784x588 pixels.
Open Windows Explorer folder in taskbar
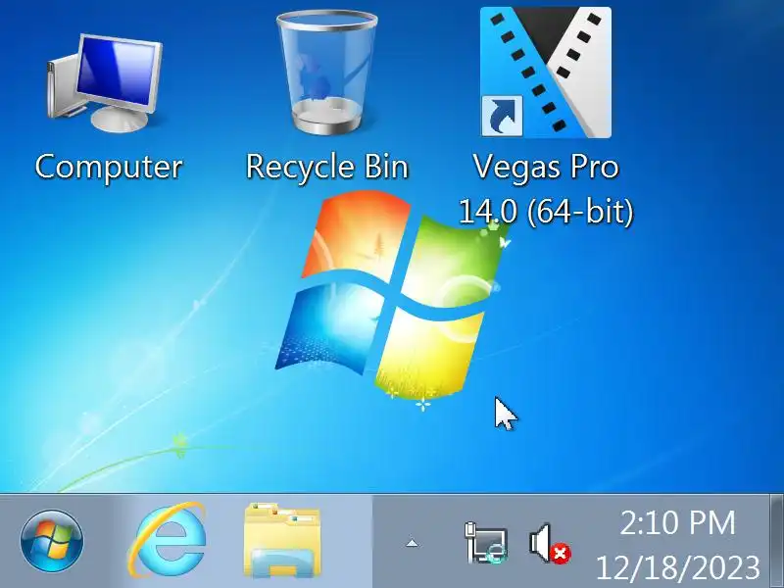282,540
